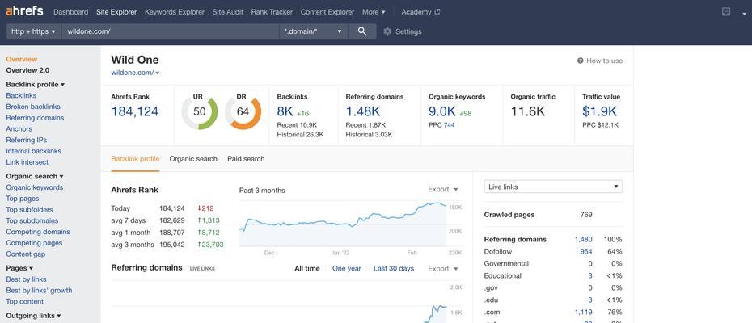Screen dimensions: 752x323
Task: Click Traffic value $1.9K
Action: [599, 111]
